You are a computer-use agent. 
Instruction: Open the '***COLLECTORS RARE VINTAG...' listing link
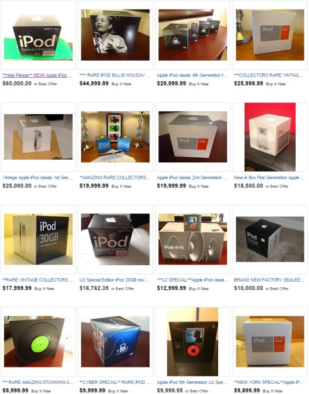(x=268, y=75)
